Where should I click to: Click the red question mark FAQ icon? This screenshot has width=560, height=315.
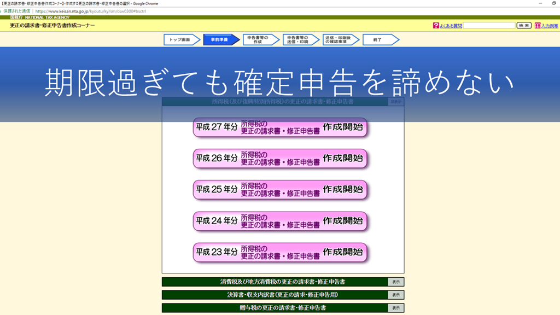point(436,26)
